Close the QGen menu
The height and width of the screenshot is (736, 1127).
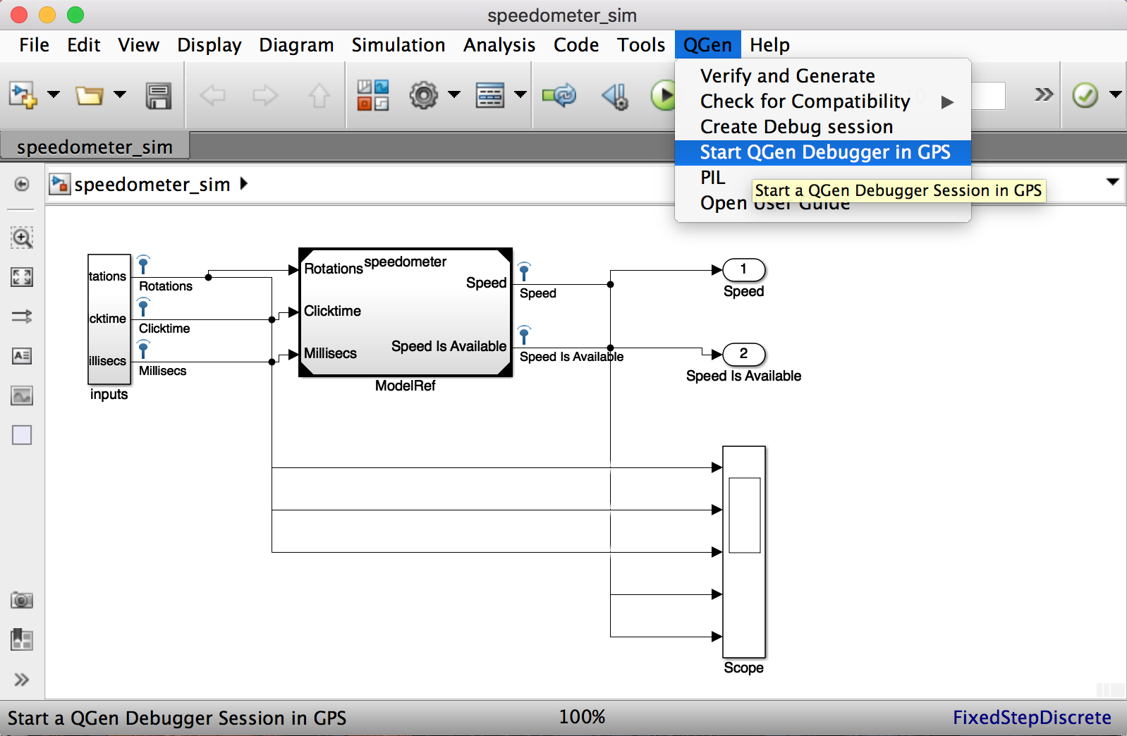[707, 45]
